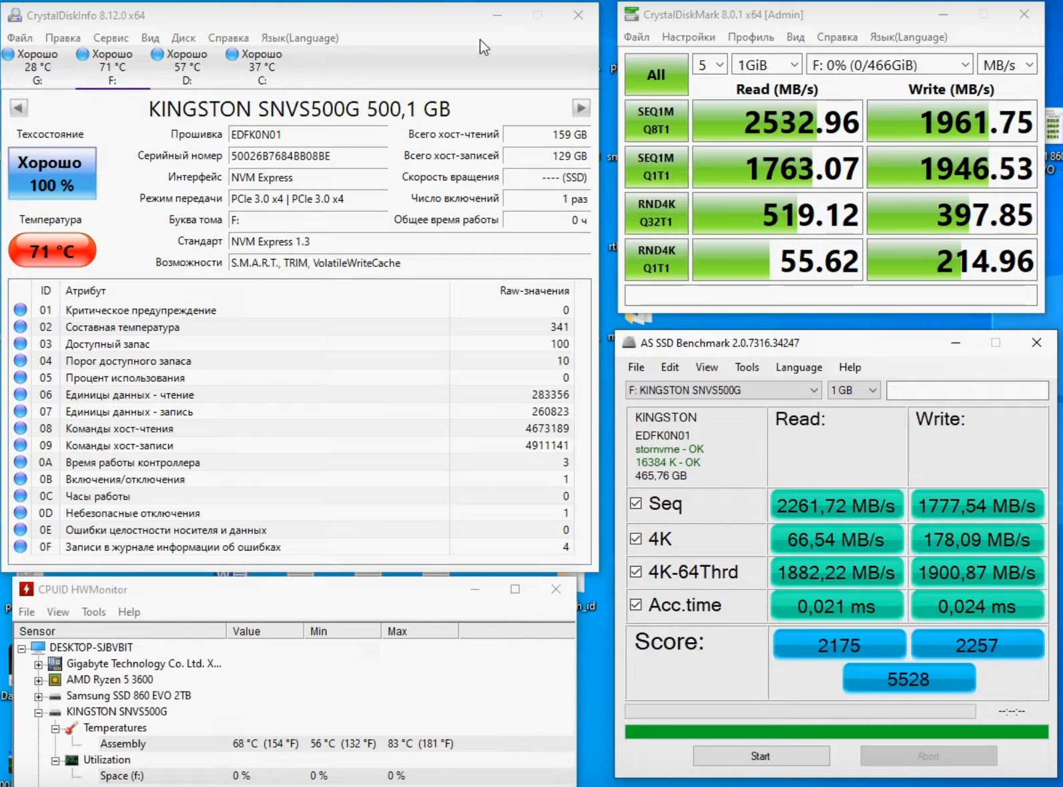Screen dimensions: 1063x787
Task: Toggle the 4K test checkbox in AS SSD
Action: [636, 539]
